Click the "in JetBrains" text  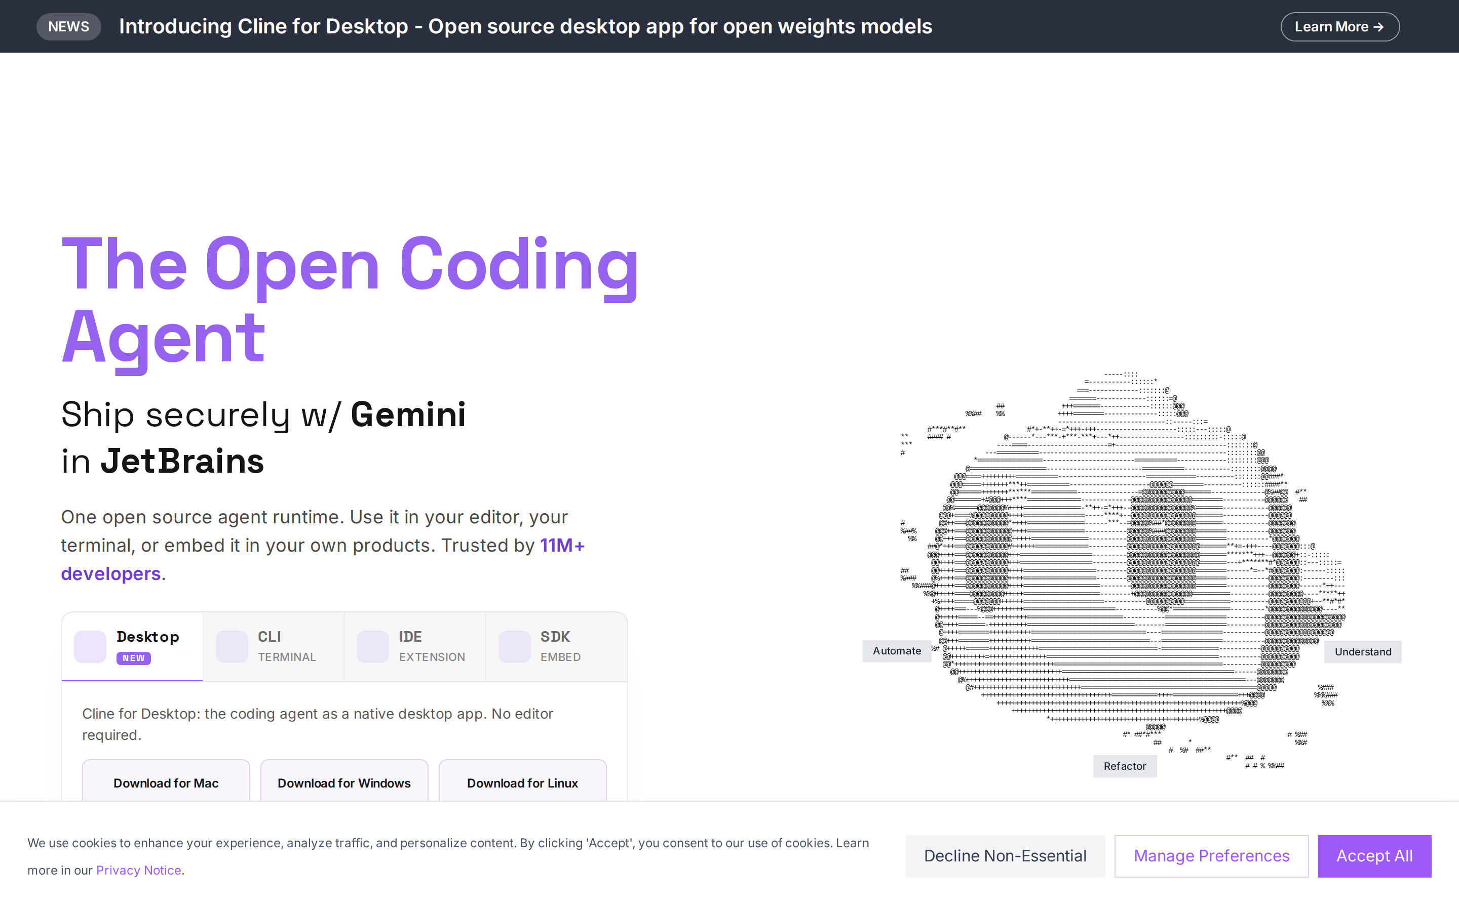point(163,462)
